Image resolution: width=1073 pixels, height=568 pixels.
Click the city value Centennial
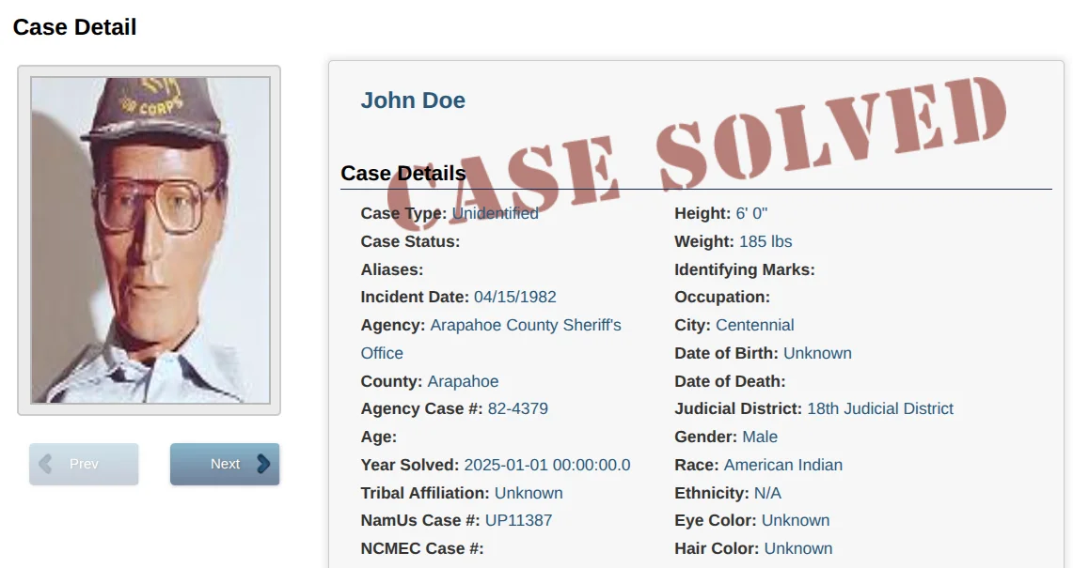coord(754,325)
